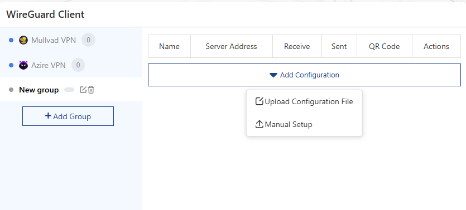Viewport: 466px width, 210px height.
Task: Choose Upload Configuration File from menu
Action: coord(304,102)
